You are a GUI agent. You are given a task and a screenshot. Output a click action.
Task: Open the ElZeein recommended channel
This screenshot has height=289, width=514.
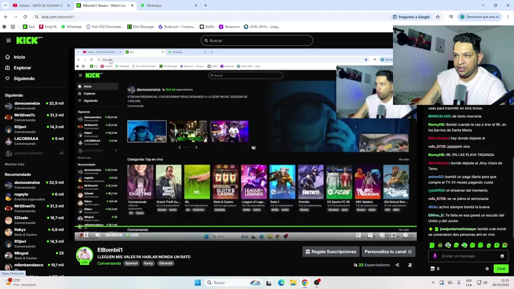[x=34, y=220]
